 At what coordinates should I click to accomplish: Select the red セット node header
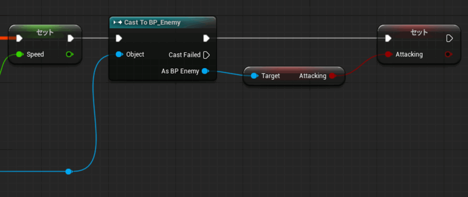[419, 32]
